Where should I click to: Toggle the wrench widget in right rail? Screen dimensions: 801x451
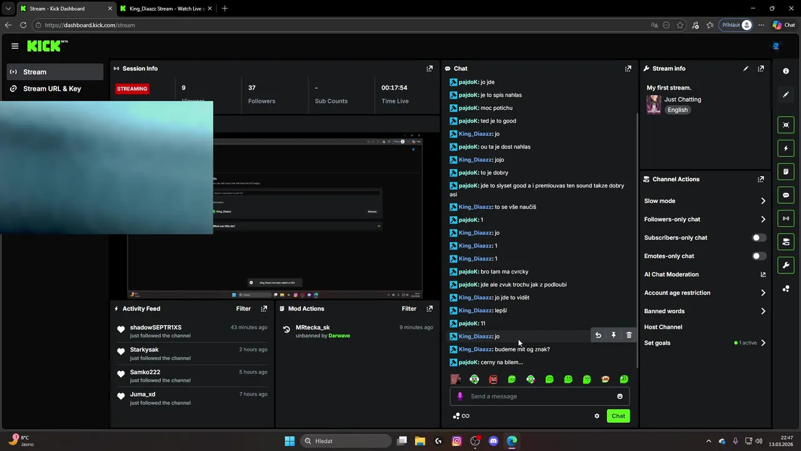coord(786,265)
